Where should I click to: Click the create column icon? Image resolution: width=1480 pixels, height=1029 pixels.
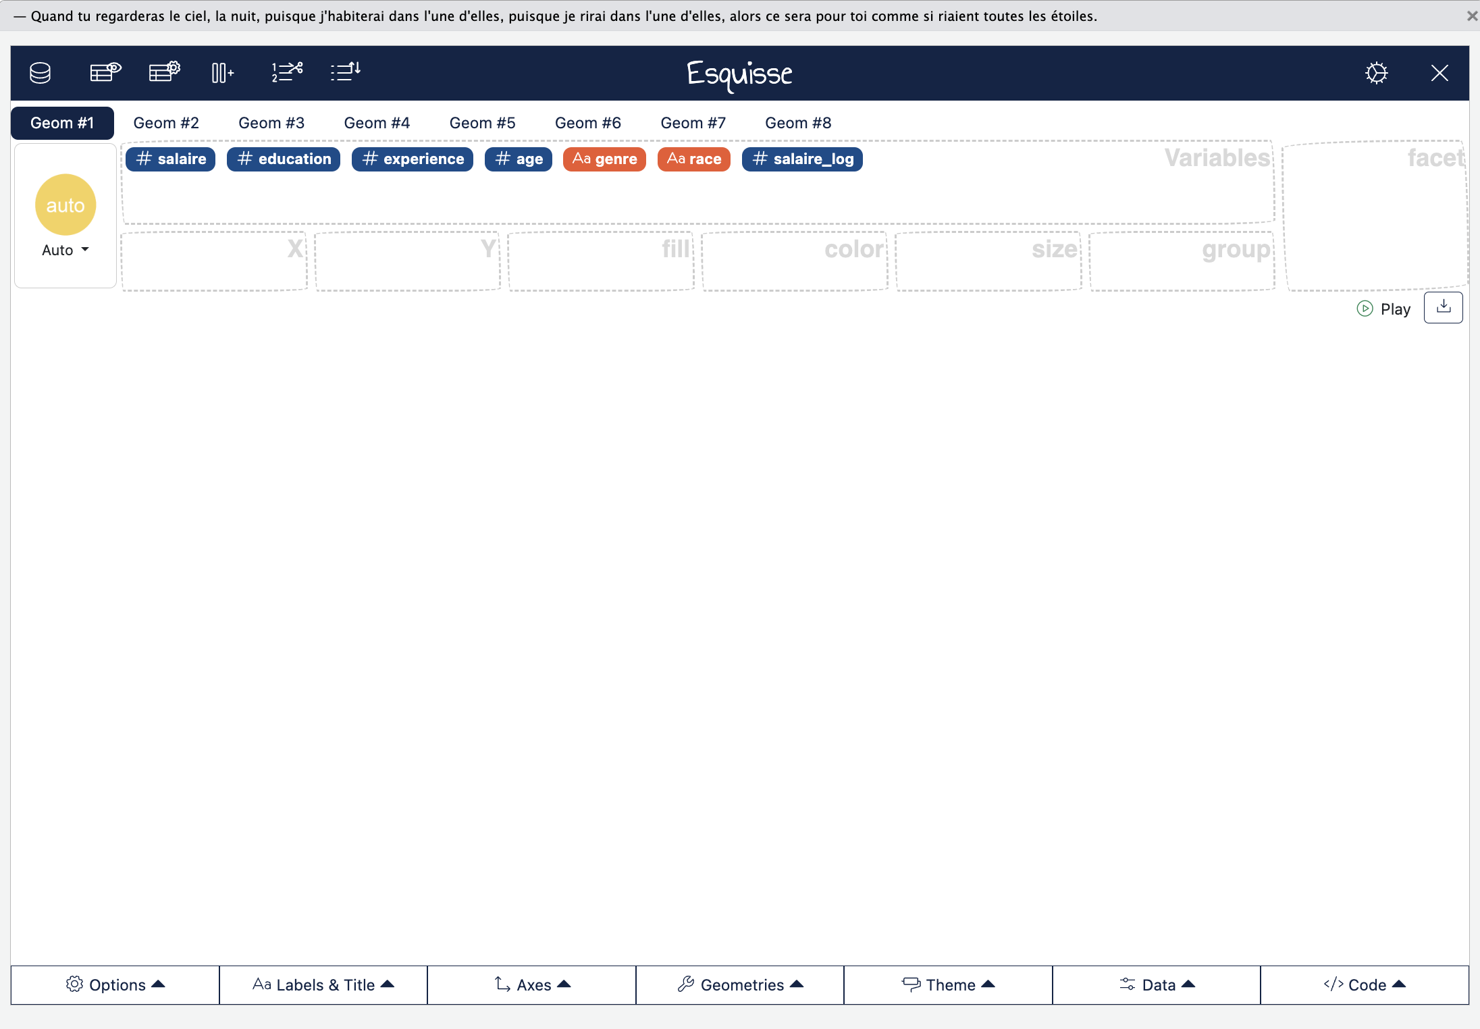pyautogui.click(x=223, y=72)
